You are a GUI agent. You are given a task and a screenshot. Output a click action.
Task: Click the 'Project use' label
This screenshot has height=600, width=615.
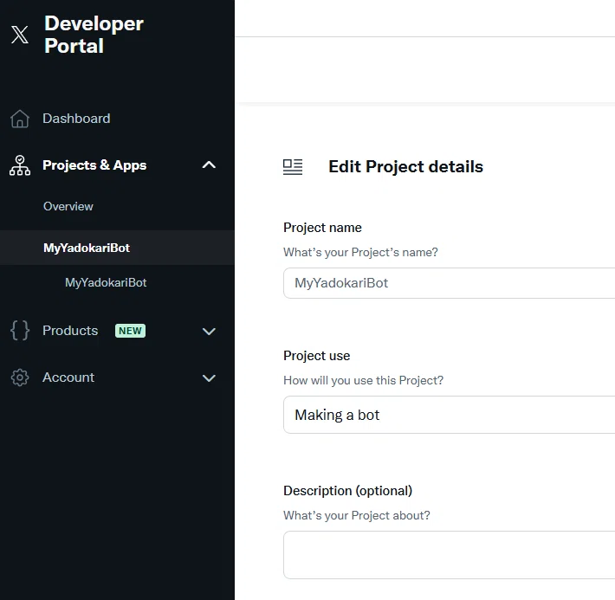316,356
